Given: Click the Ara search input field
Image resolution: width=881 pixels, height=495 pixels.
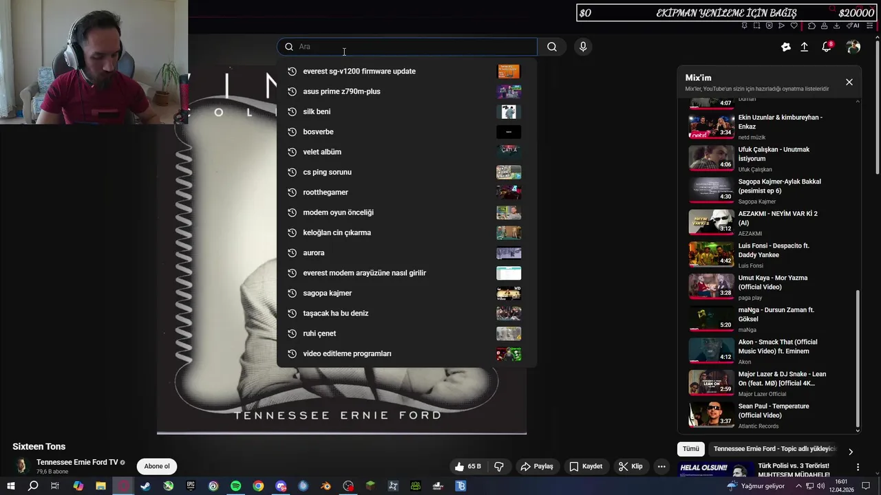Looking at the screenshot, I should [x=407, y=47].
